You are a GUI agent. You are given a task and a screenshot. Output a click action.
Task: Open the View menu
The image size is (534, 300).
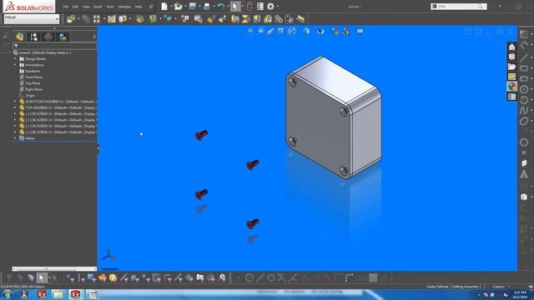tap(86, 7)
